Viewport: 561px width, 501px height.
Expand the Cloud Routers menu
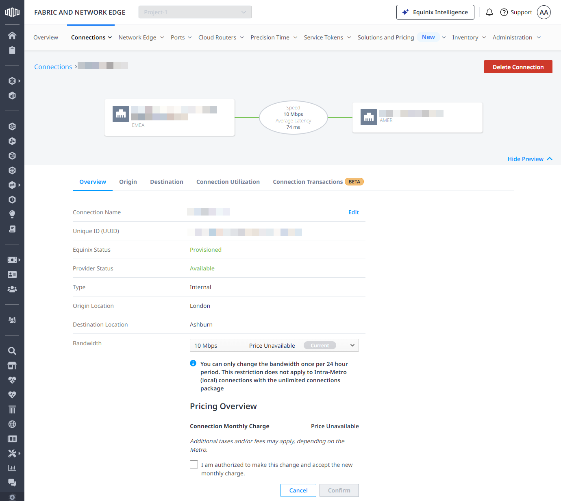tap(221, 37)
